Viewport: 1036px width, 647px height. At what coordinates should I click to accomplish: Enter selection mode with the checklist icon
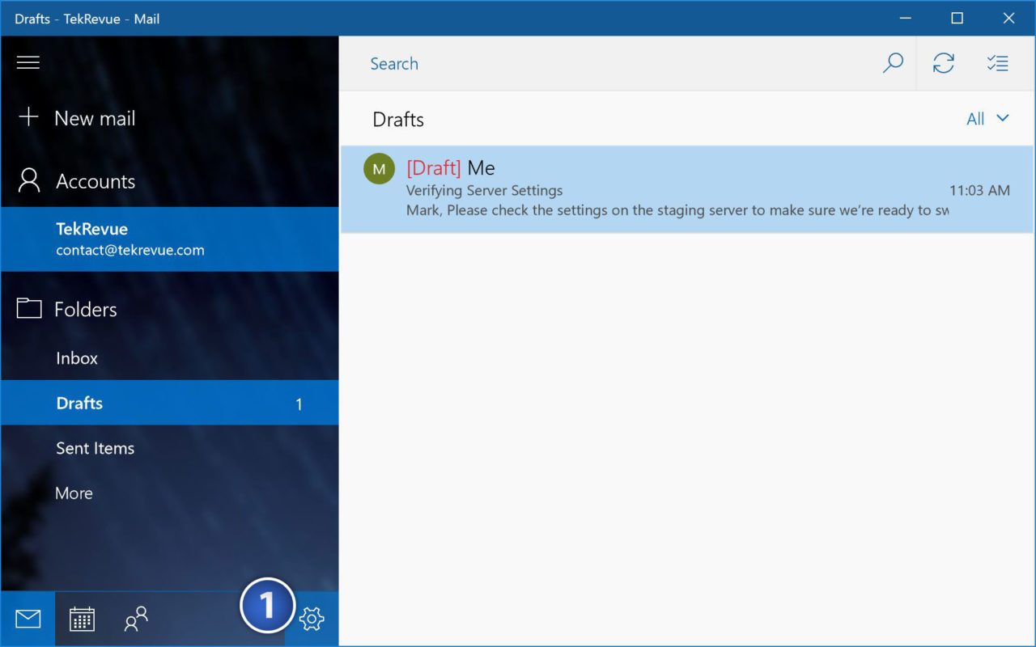[x=997, y=63]
